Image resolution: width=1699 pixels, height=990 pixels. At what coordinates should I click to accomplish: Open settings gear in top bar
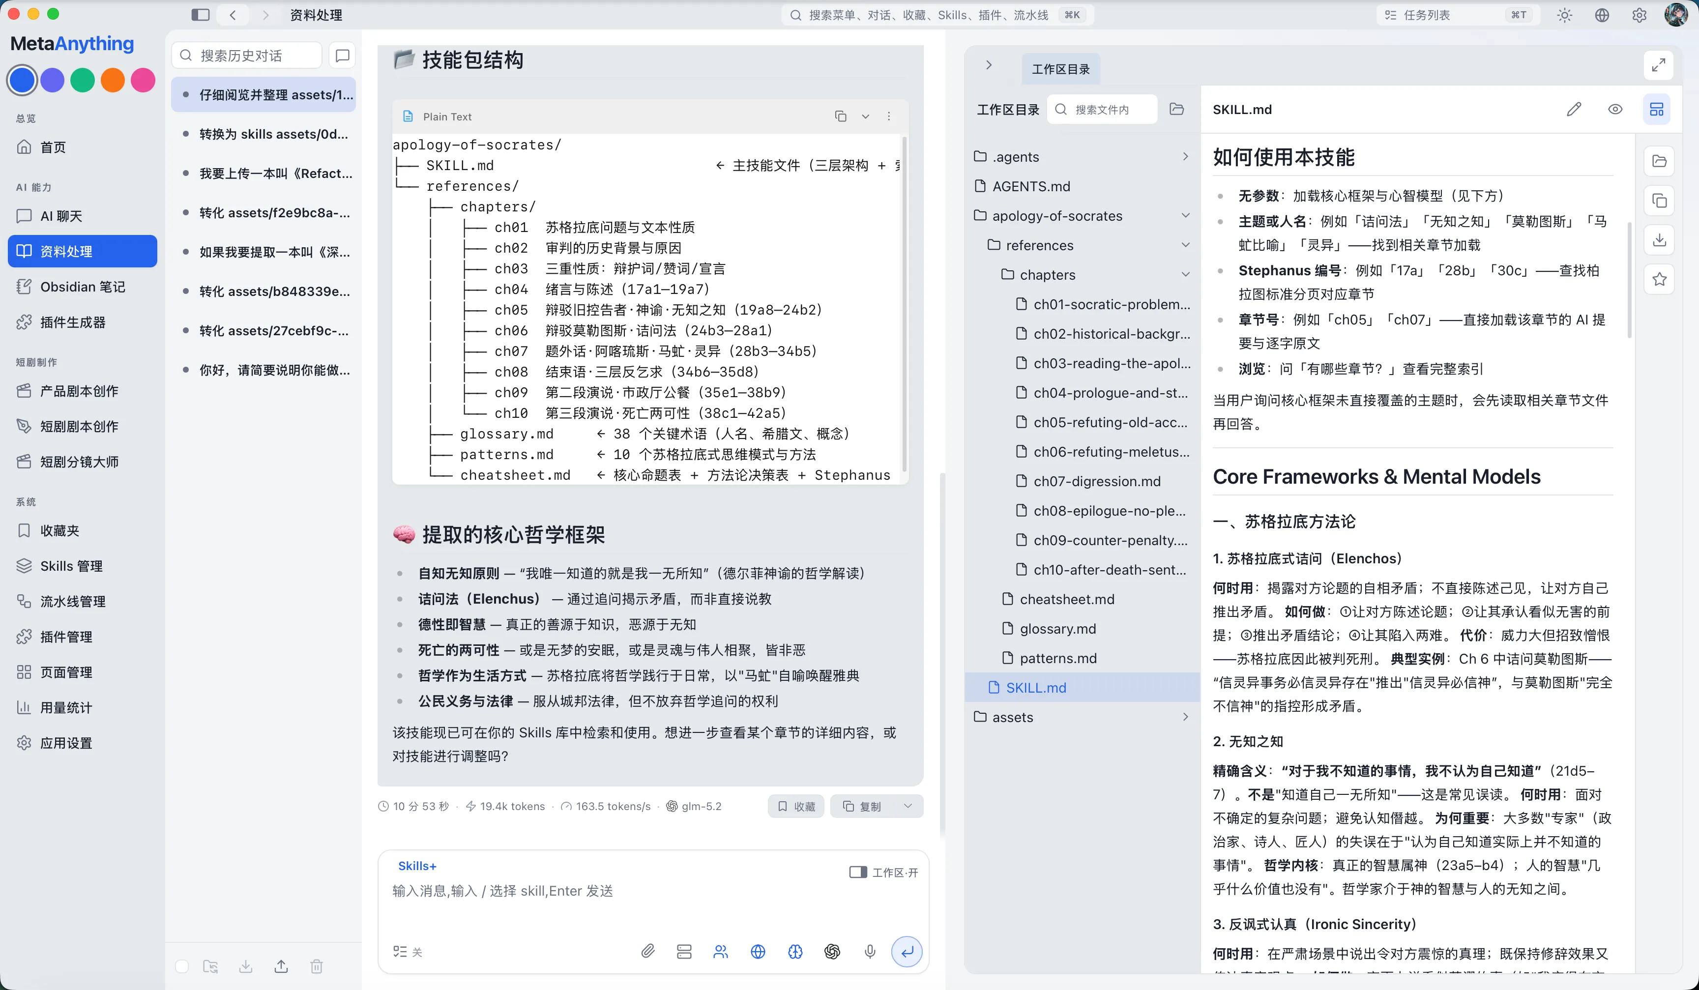click(x=1639, y=15)
